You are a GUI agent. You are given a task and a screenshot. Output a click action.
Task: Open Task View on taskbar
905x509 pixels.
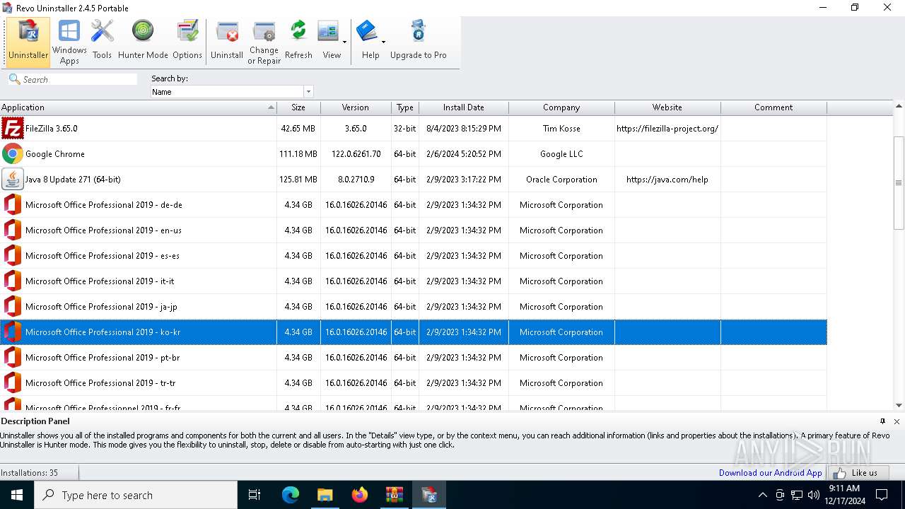tap(255, 495)
